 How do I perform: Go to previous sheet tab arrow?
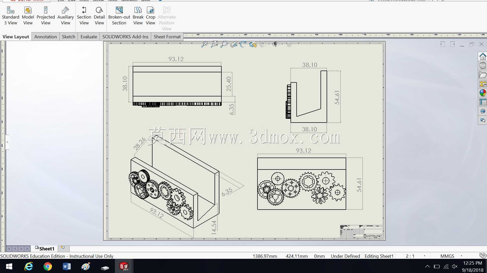coord(15,249)
